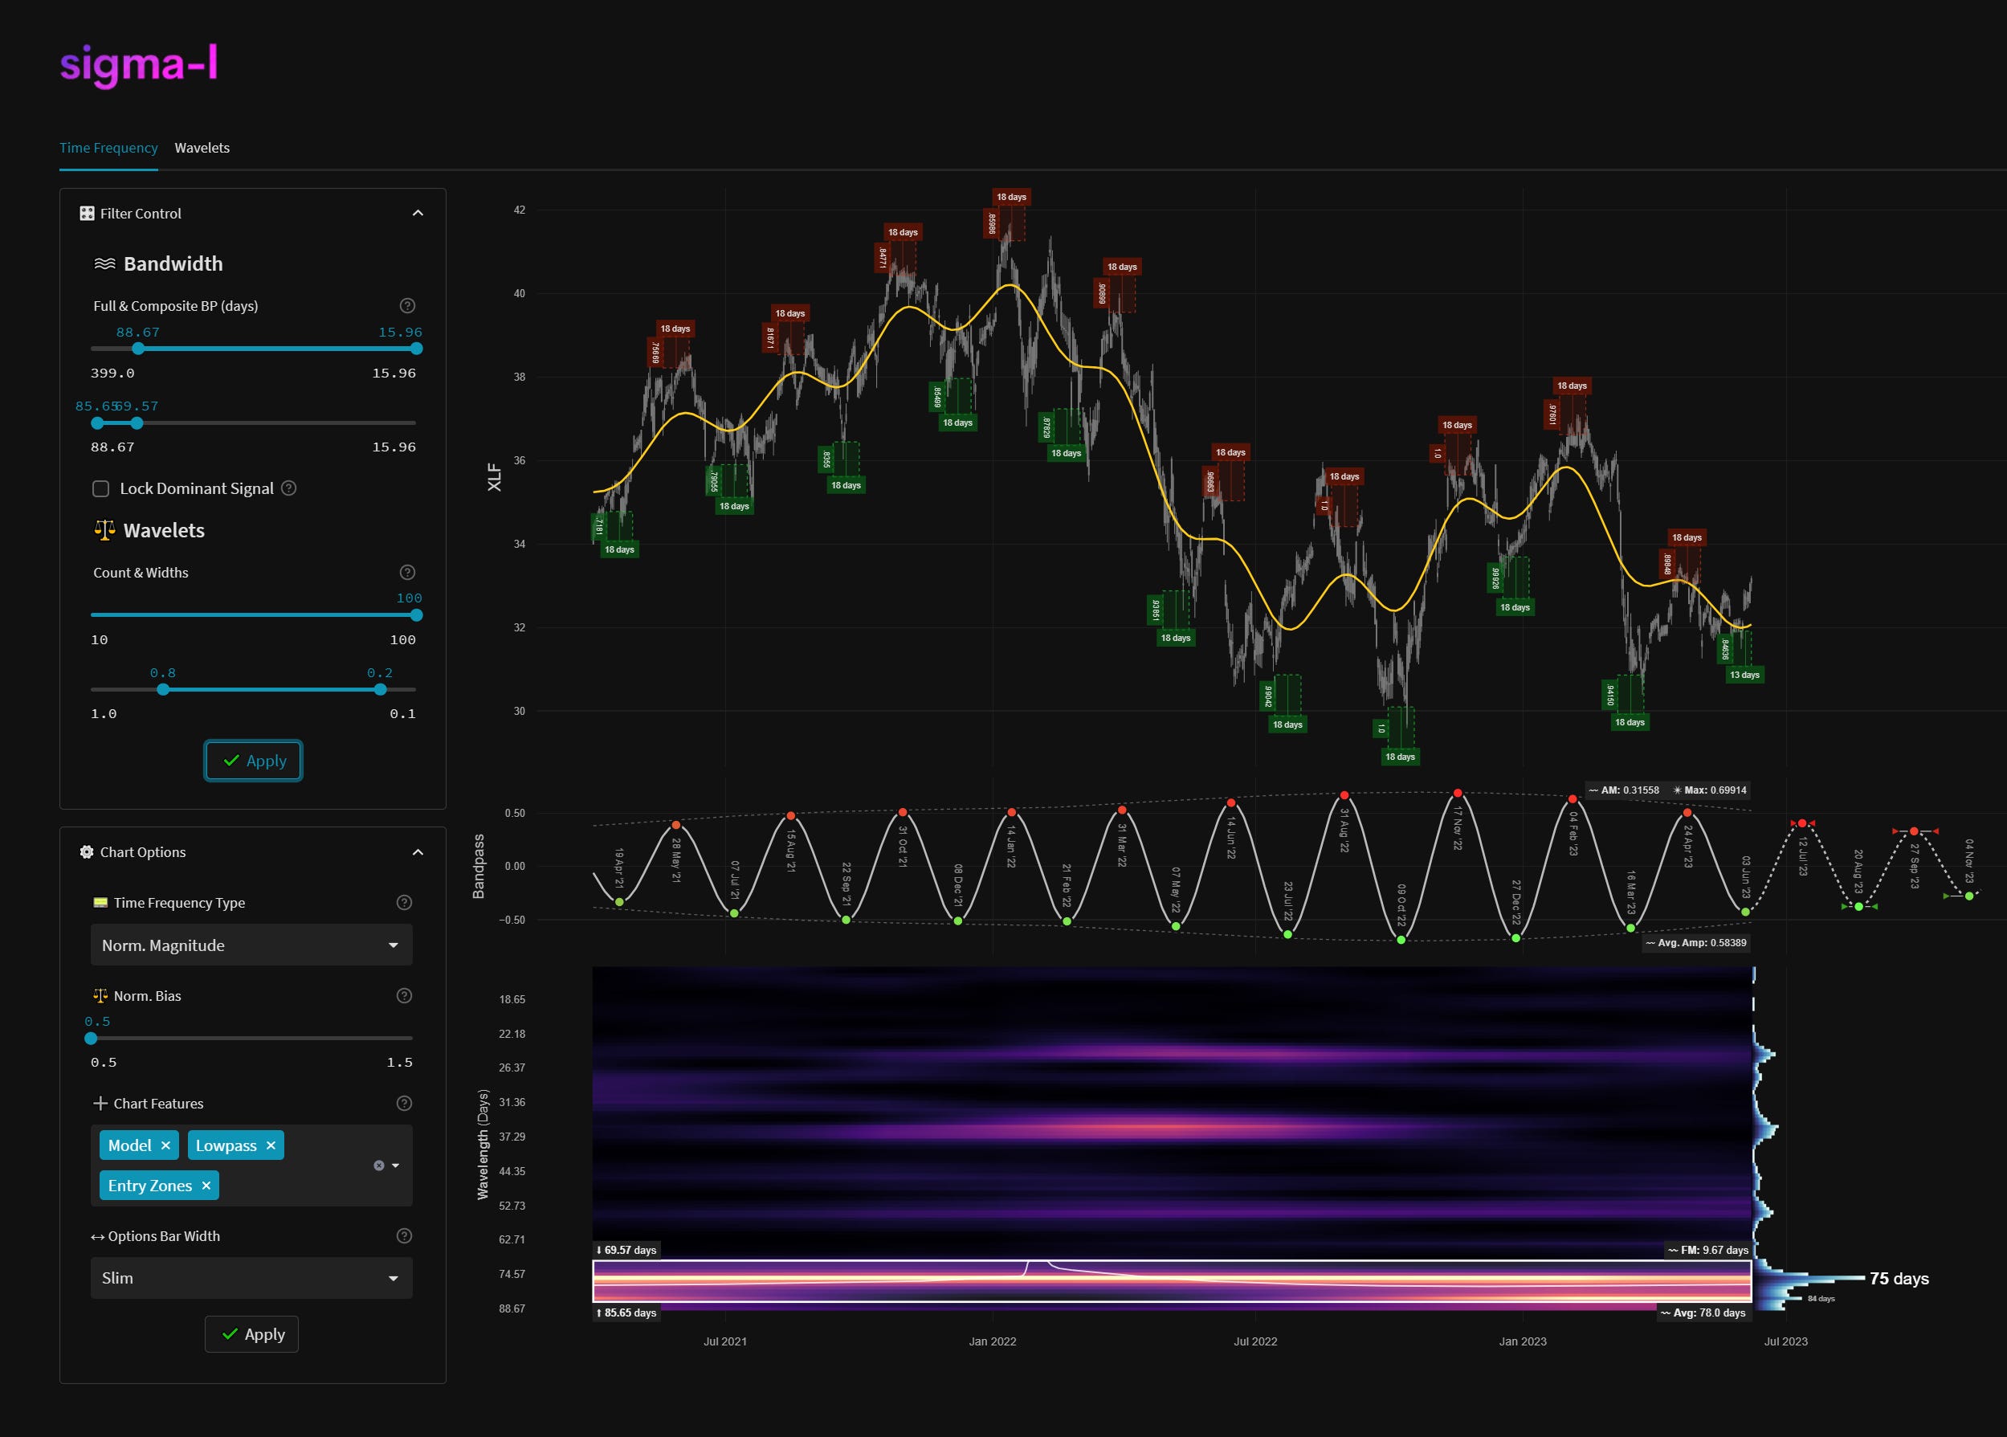Click the Norm. Bias slider handle

tap(91, 1038)
